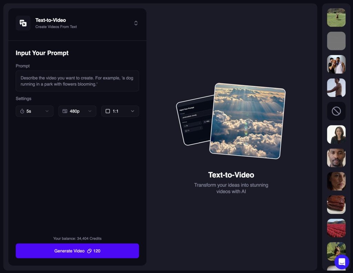Open the Intercom chat bubble
The width and height of the screenshot is (353, 273).
342,262
